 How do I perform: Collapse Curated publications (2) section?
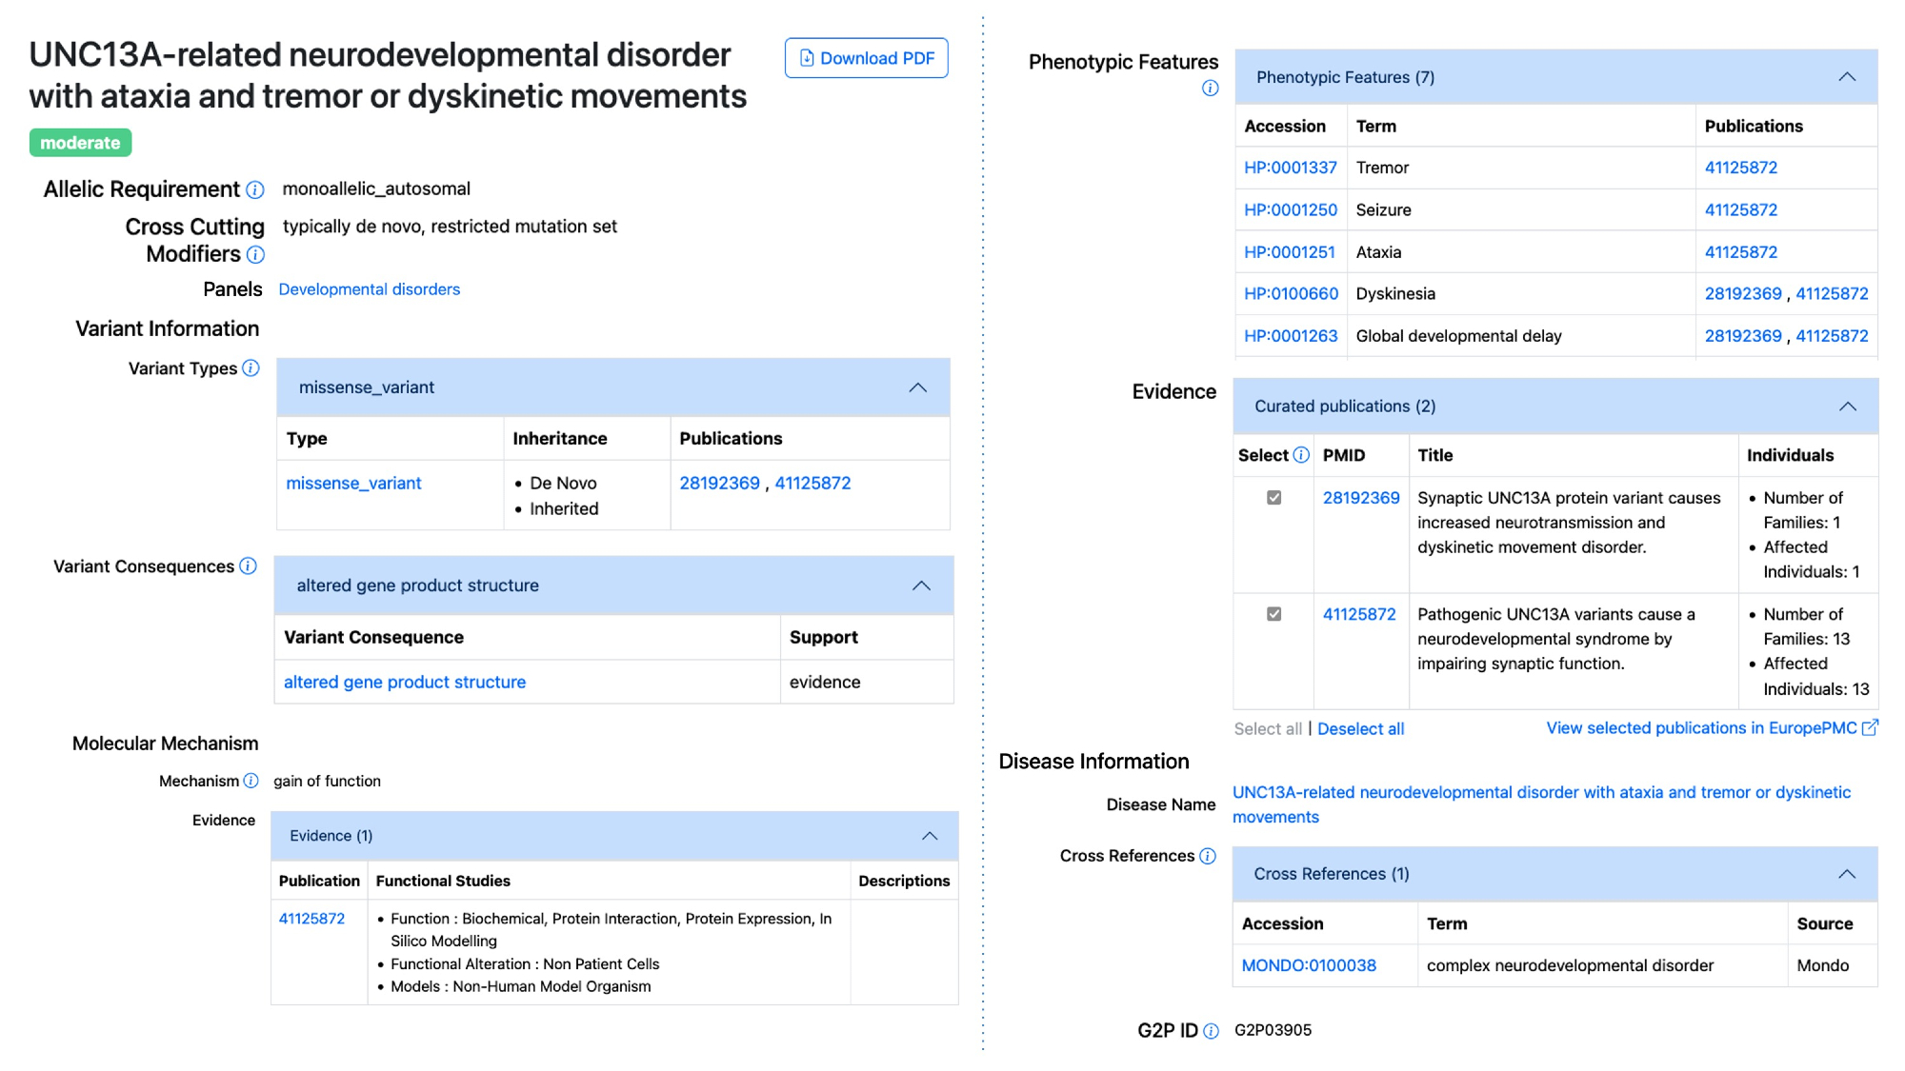pyautogui.click(x=1847, y=407)
